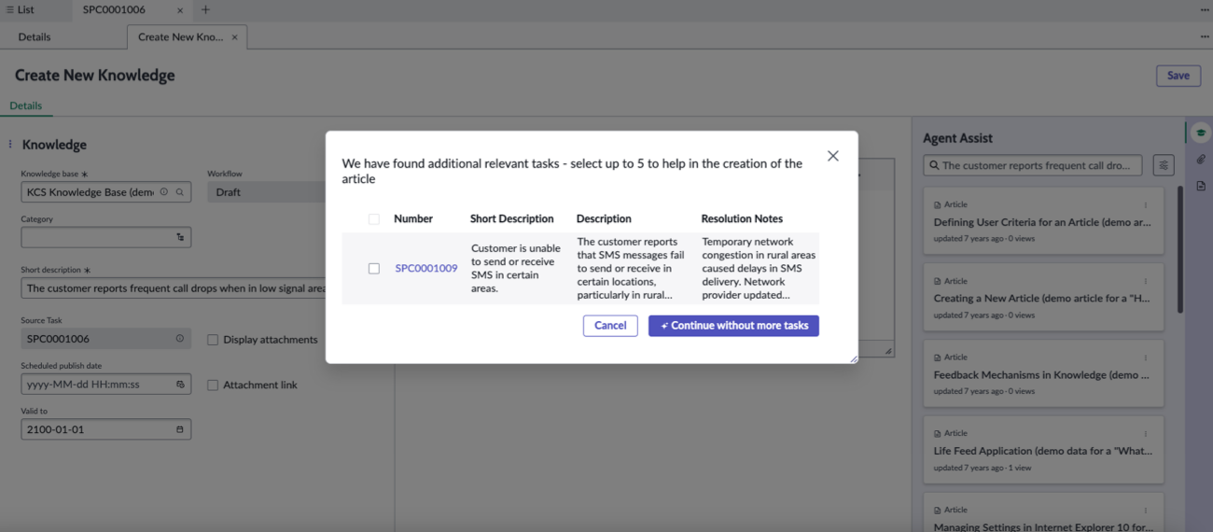Open Agent Assist sidebar icon
This screenshot has width=1213, height=532.
(1201, 133)
